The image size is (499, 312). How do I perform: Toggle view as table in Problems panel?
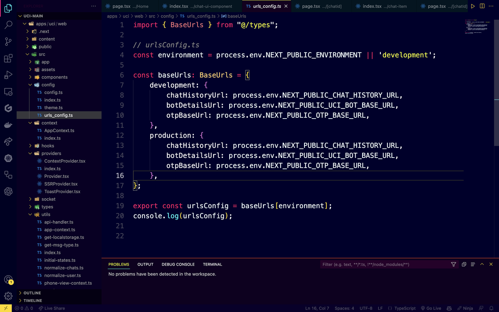coord(473,264)
